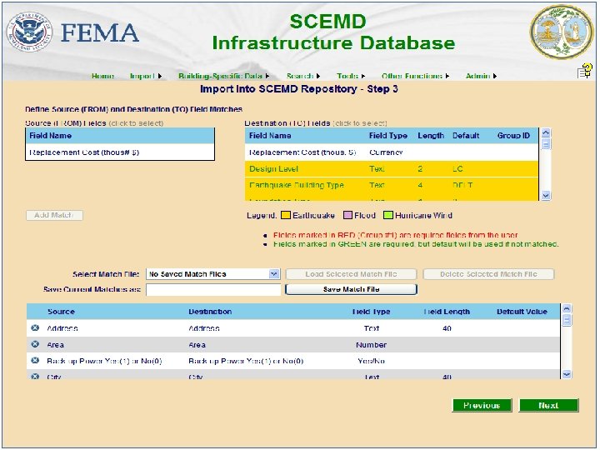The image size is (600, 450).
Task: Click the destination Default column header
Action: pos(466,136)
